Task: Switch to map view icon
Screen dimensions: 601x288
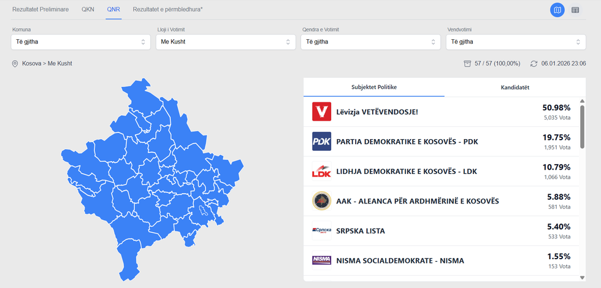Action: (x=557, y=10)
